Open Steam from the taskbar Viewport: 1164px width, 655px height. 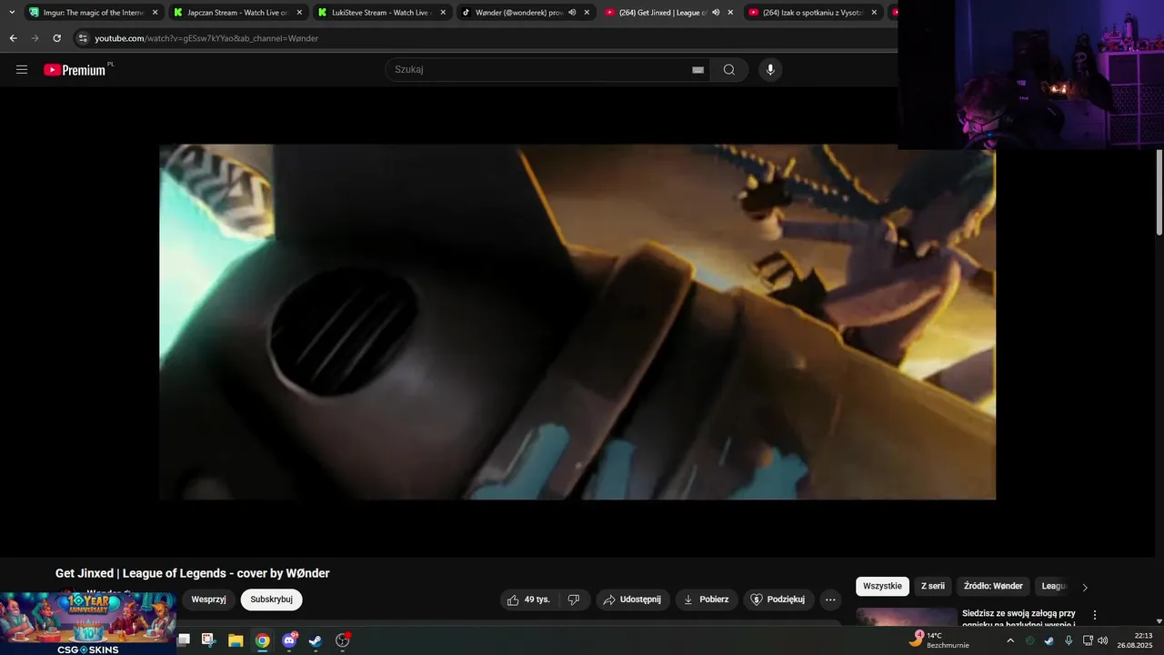[x=316, y=640]
